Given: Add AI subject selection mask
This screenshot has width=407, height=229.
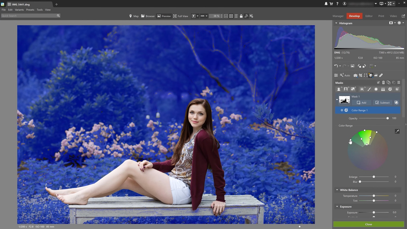Looking at the screenshot, I should coord(339,89).
